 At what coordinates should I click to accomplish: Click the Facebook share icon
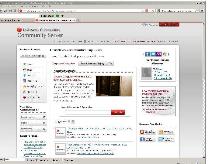147,54
